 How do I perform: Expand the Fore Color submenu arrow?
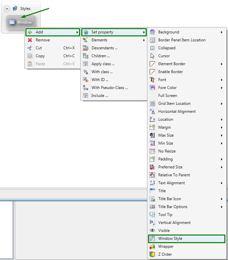coord(221,88)
